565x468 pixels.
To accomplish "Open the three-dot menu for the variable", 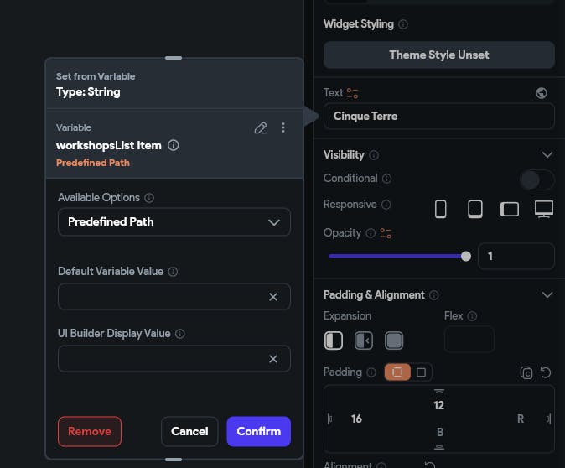I will coord(283,128).
